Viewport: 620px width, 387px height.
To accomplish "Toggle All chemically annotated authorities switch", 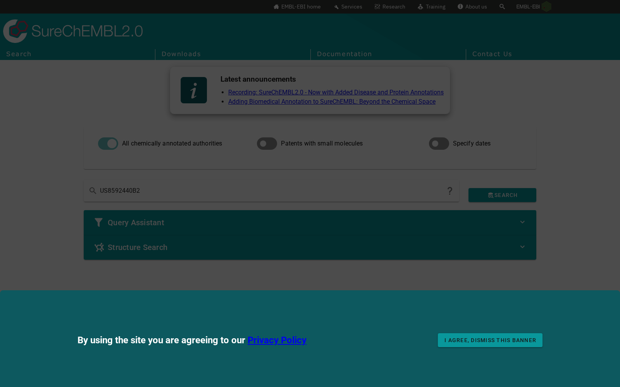I will coord(108,144).
